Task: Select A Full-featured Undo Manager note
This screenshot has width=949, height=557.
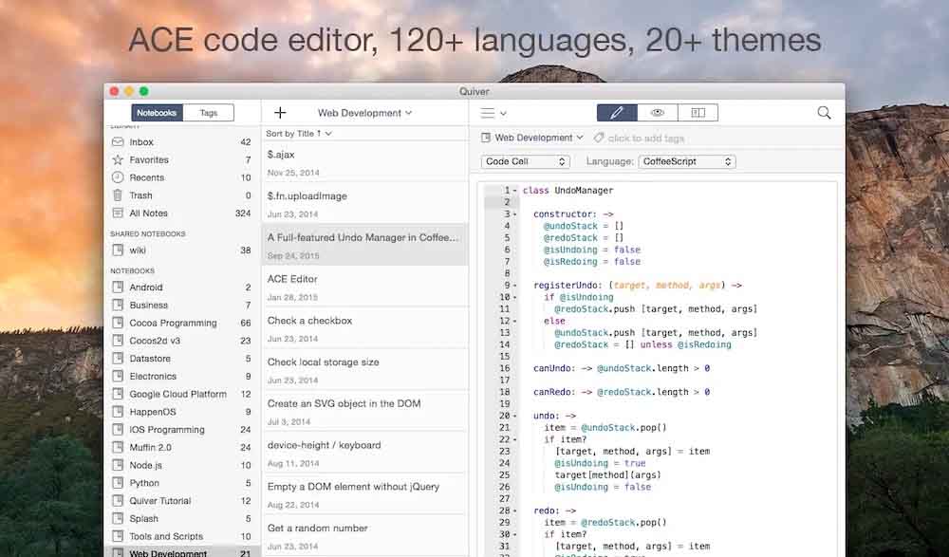Action: (365, 245)
